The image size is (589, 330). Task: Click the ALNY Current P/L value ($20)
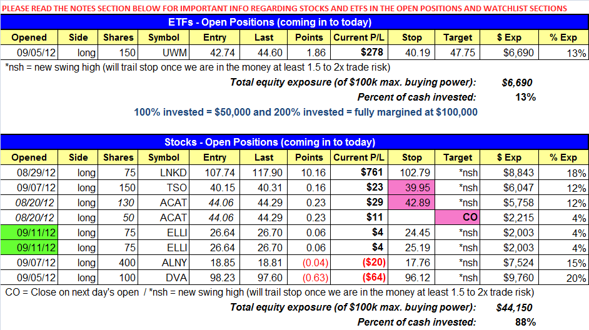(374, 262)
